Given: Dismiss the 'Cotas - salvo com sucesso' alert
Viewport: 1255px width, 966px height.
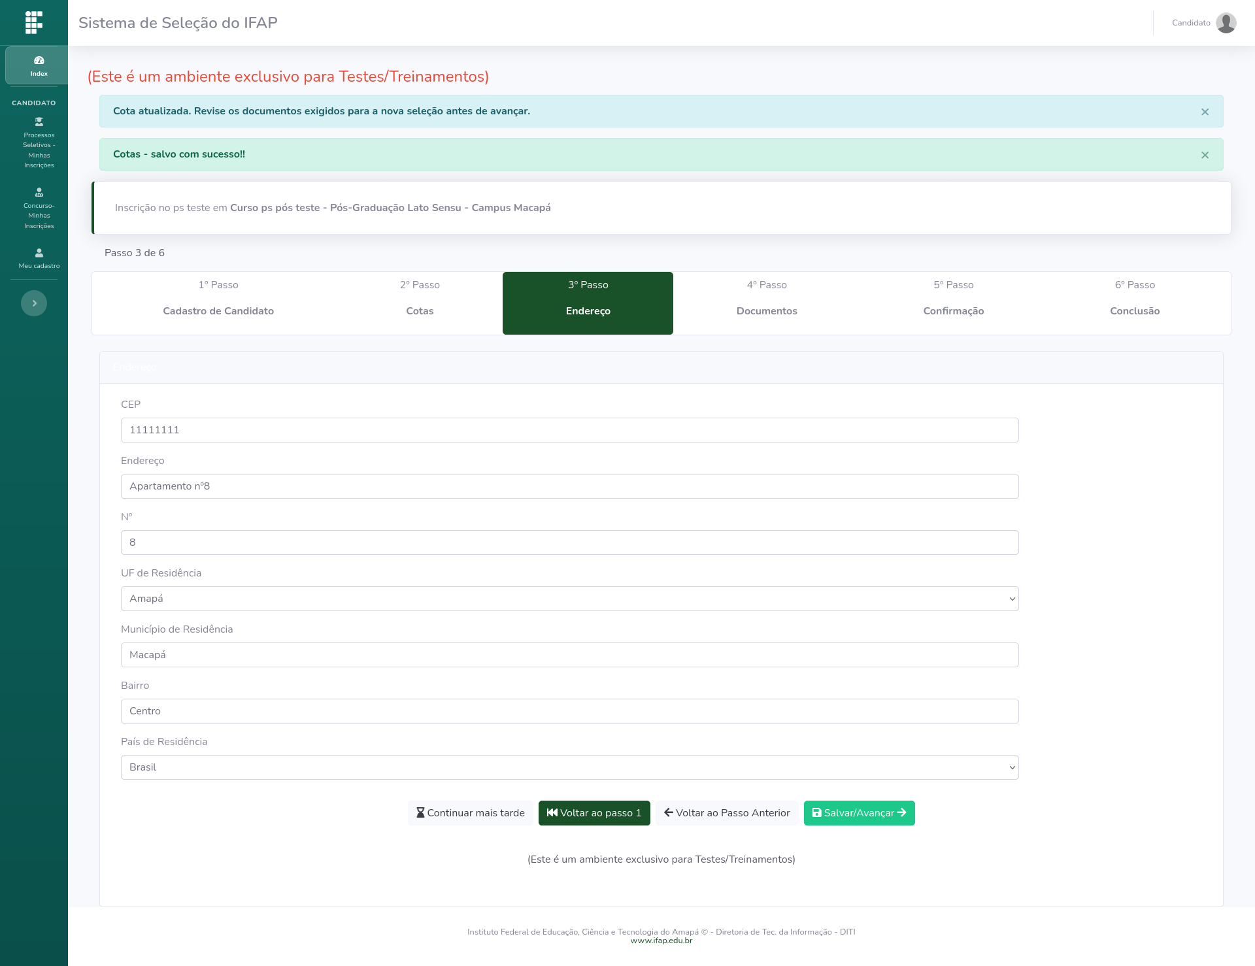Looking at the screenshot, I should [1205, 155].
